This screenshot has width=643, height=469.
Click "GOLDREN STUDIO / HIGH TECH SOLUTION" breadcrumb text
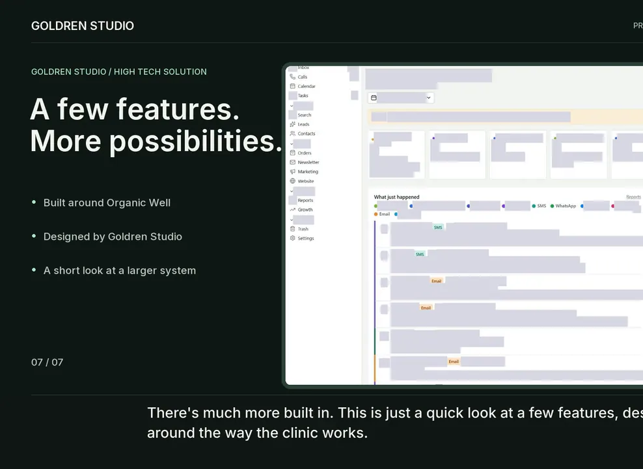tap(119, 72)
